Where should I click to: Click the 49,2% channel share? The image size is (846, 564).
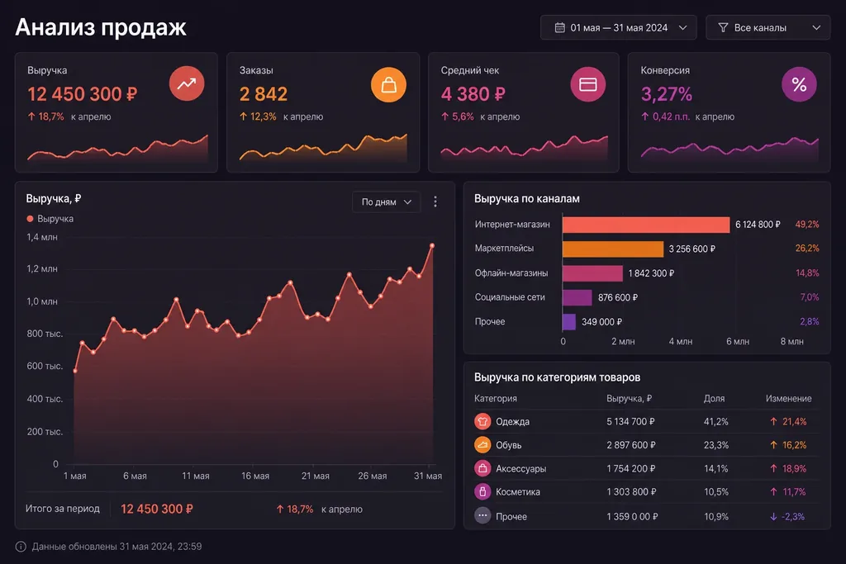pyautogui.click(x=807, y=225)
